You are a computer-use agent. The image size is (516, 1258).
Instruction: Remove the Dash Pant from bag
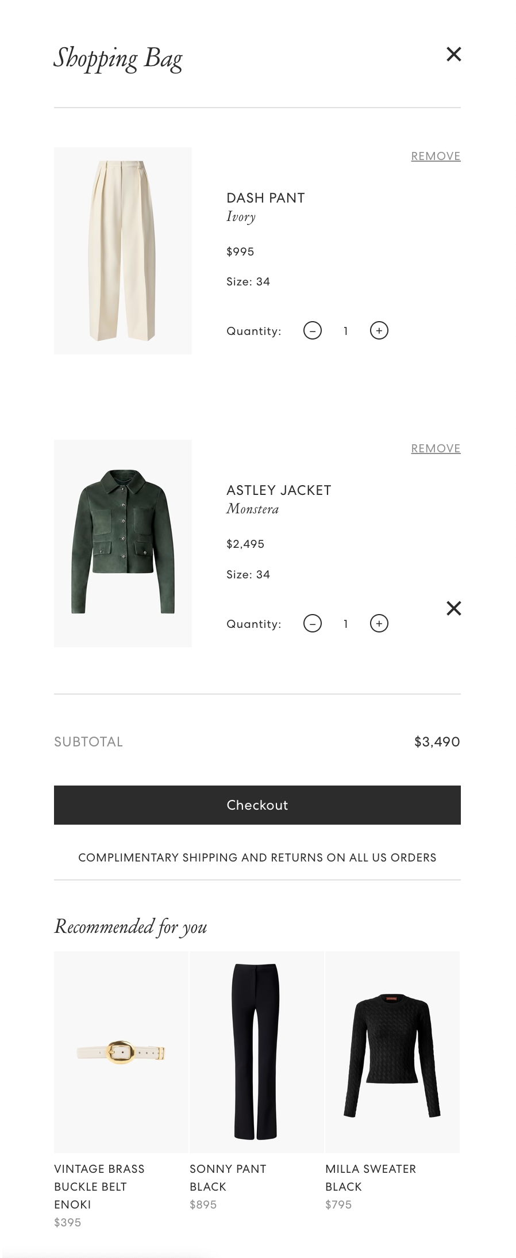(436, 156)
